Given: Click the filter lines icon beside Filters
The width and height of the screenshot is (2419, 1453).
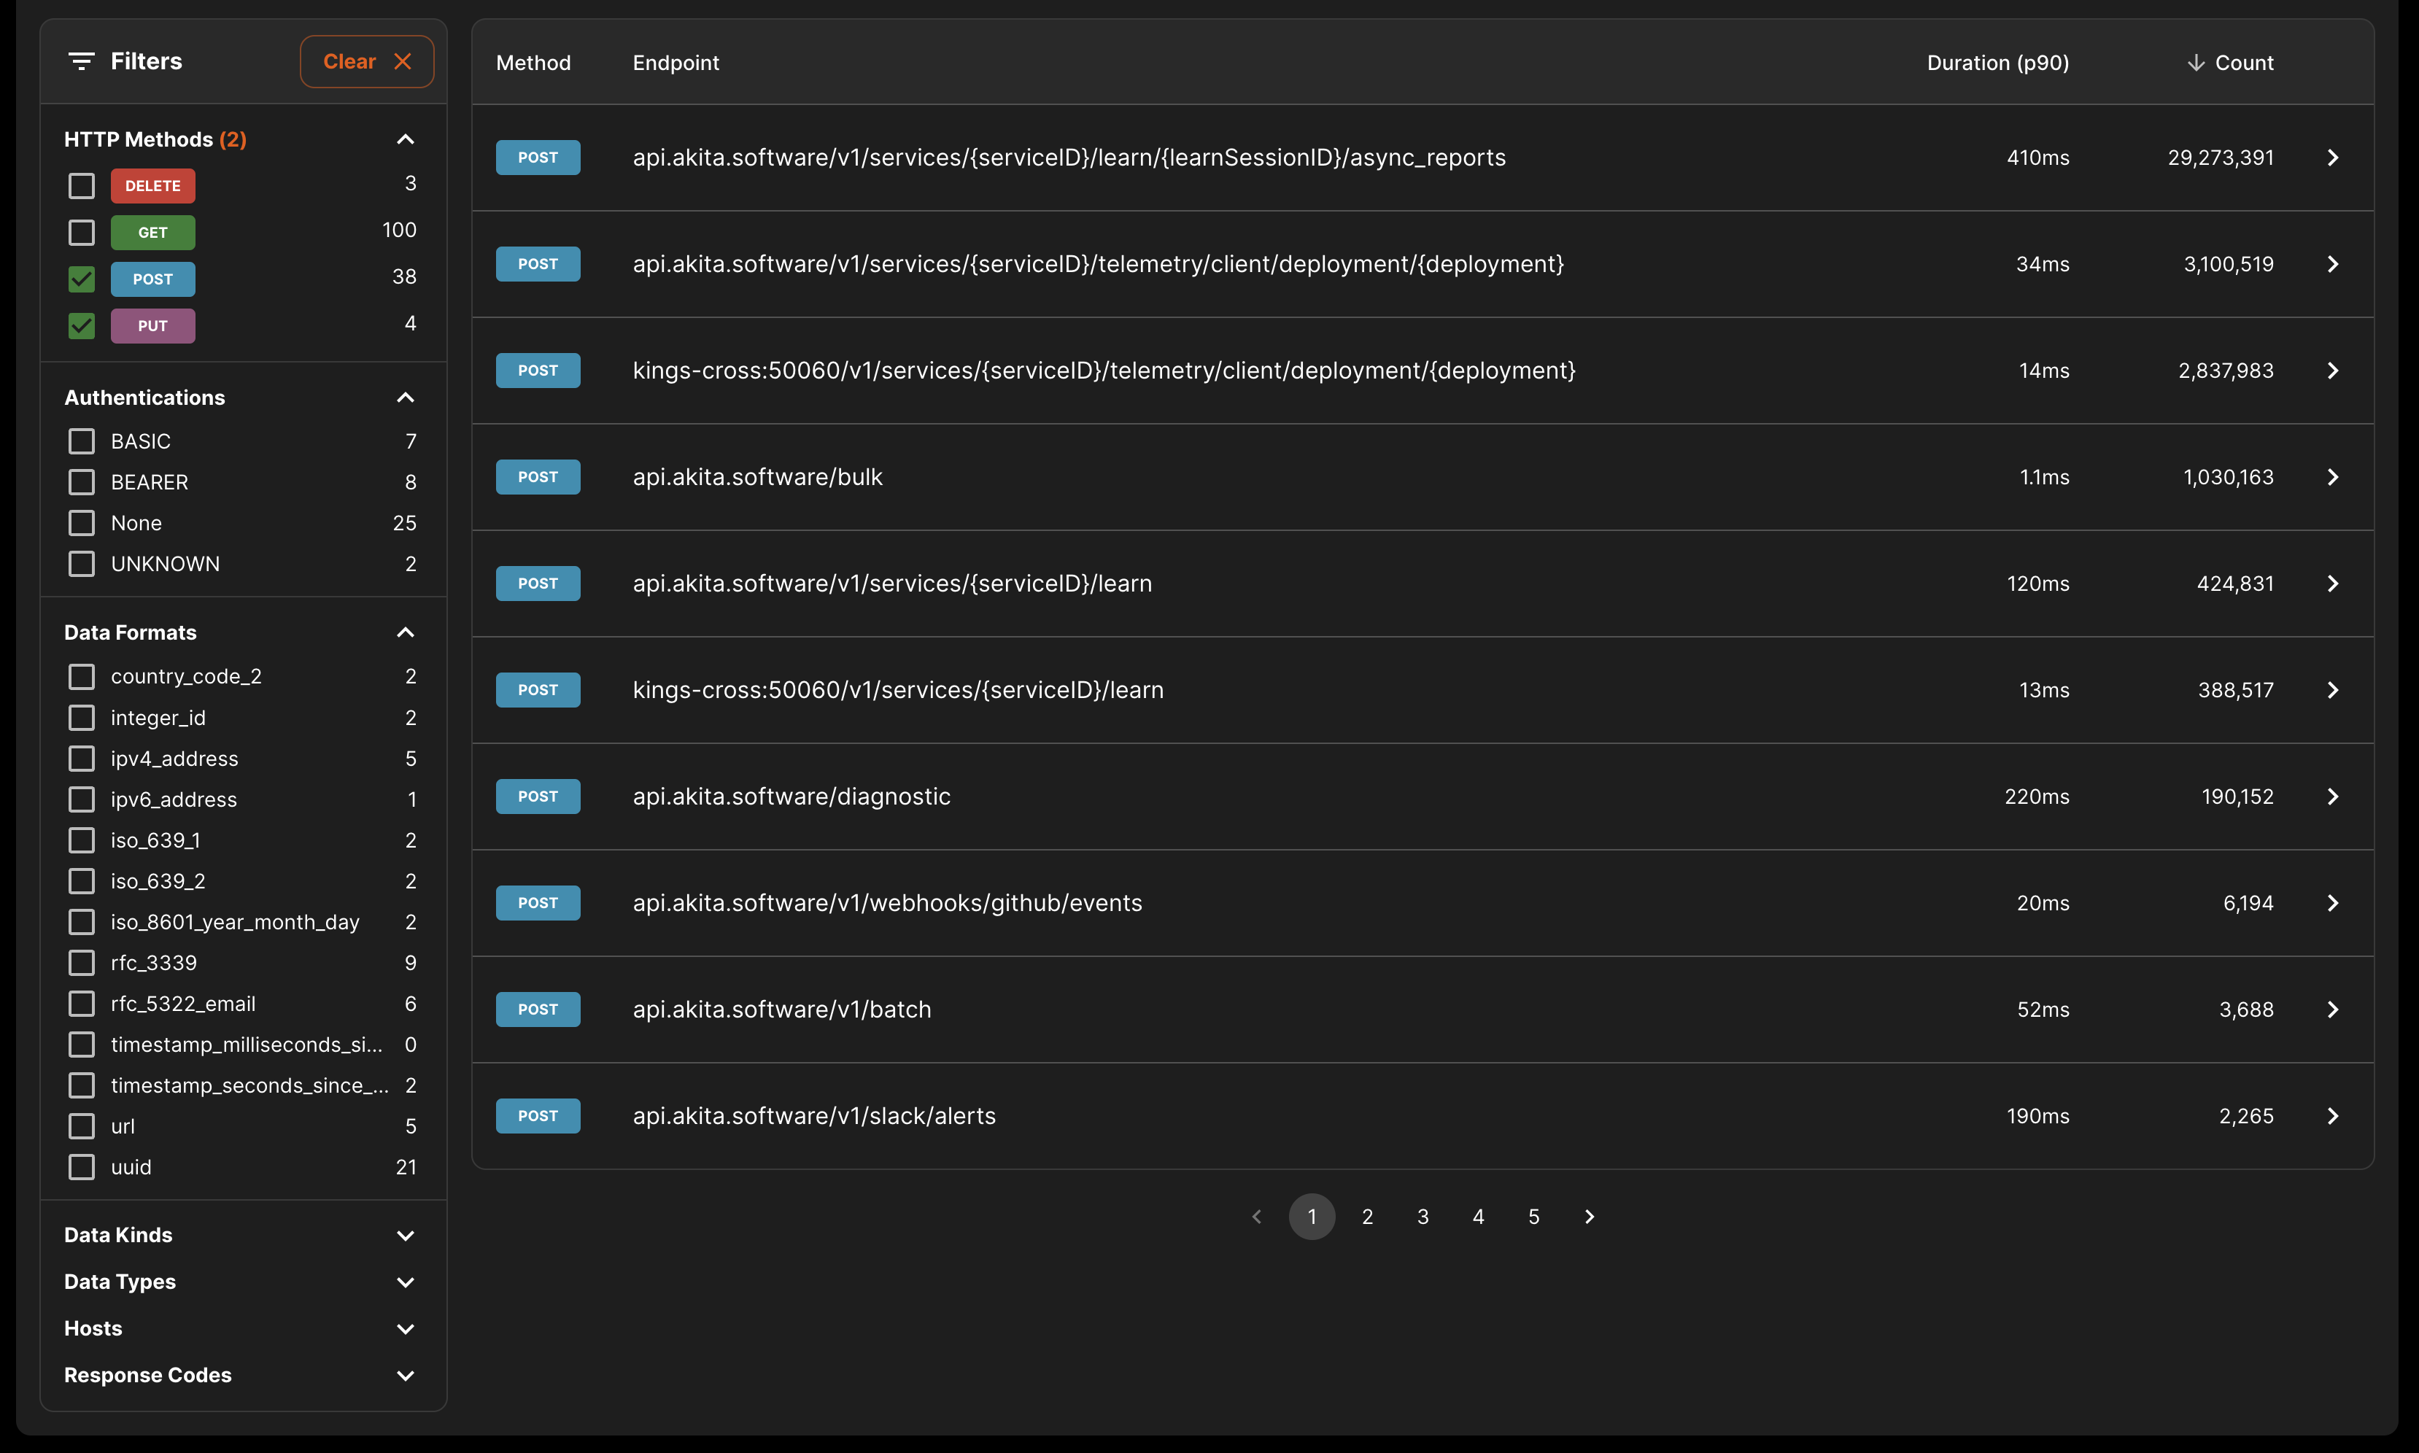Looking at the screenshot, I should click(x=81, y=62).
